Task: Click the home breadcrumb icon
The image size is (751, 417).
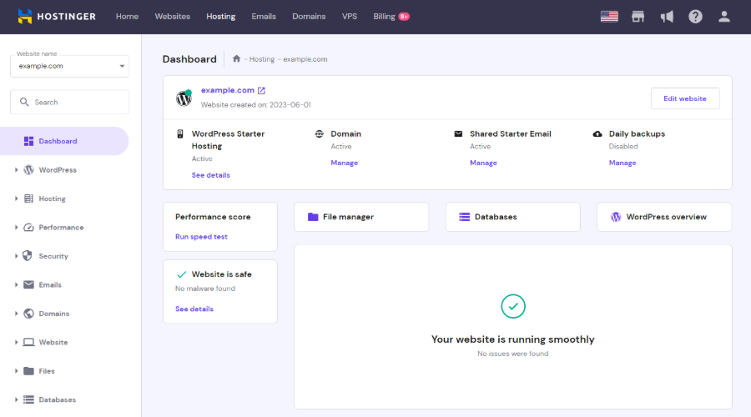Action: coord(237,59)
